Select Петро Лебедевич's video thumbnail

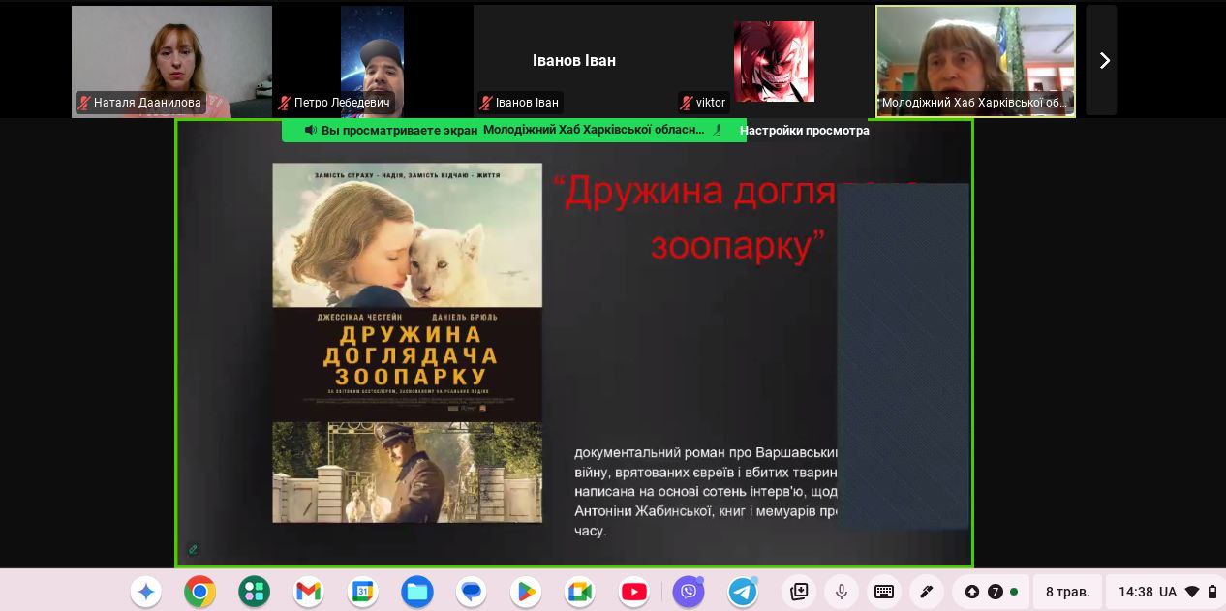coord(372,61)
